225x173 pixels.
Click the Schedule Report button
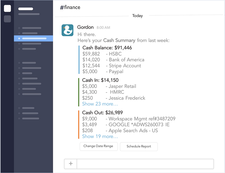point(139,146)
